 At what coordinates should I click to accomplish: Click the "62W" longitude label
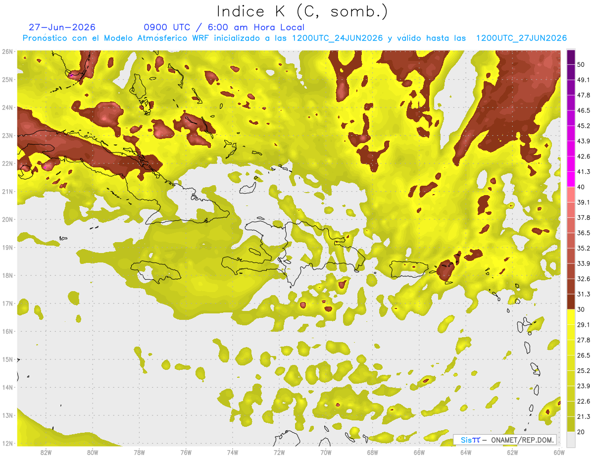(x=512, y=453)
